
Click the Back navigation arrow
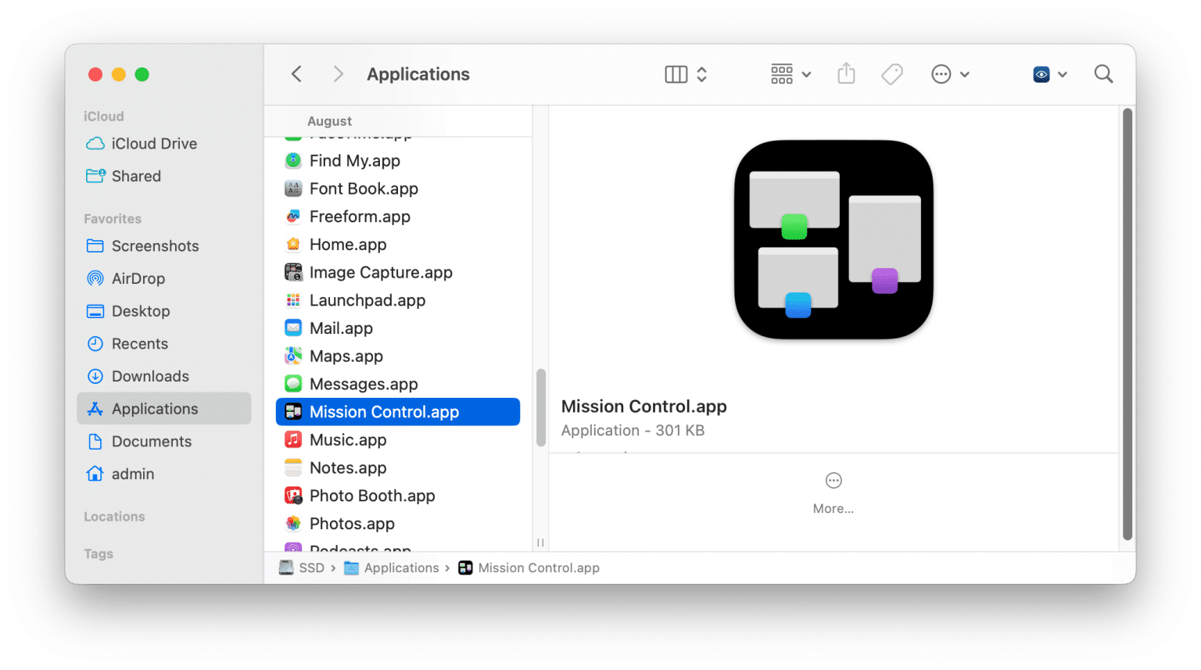[x=296, y=73]
